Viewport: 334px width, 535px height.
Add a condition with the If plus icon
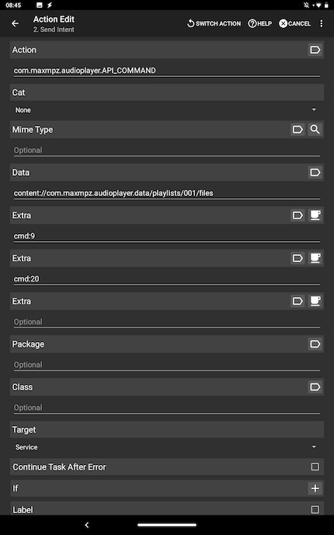click(315, 488)
